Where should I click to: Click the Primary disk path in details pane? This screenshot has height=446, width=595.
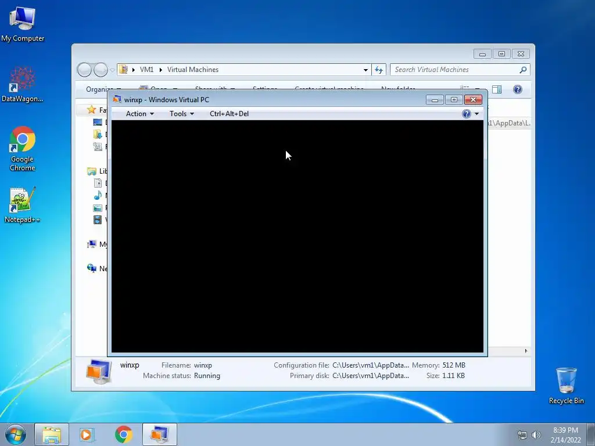click(371, 376)
